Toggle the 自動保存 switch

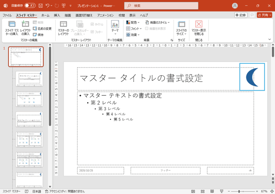point(30,6)
